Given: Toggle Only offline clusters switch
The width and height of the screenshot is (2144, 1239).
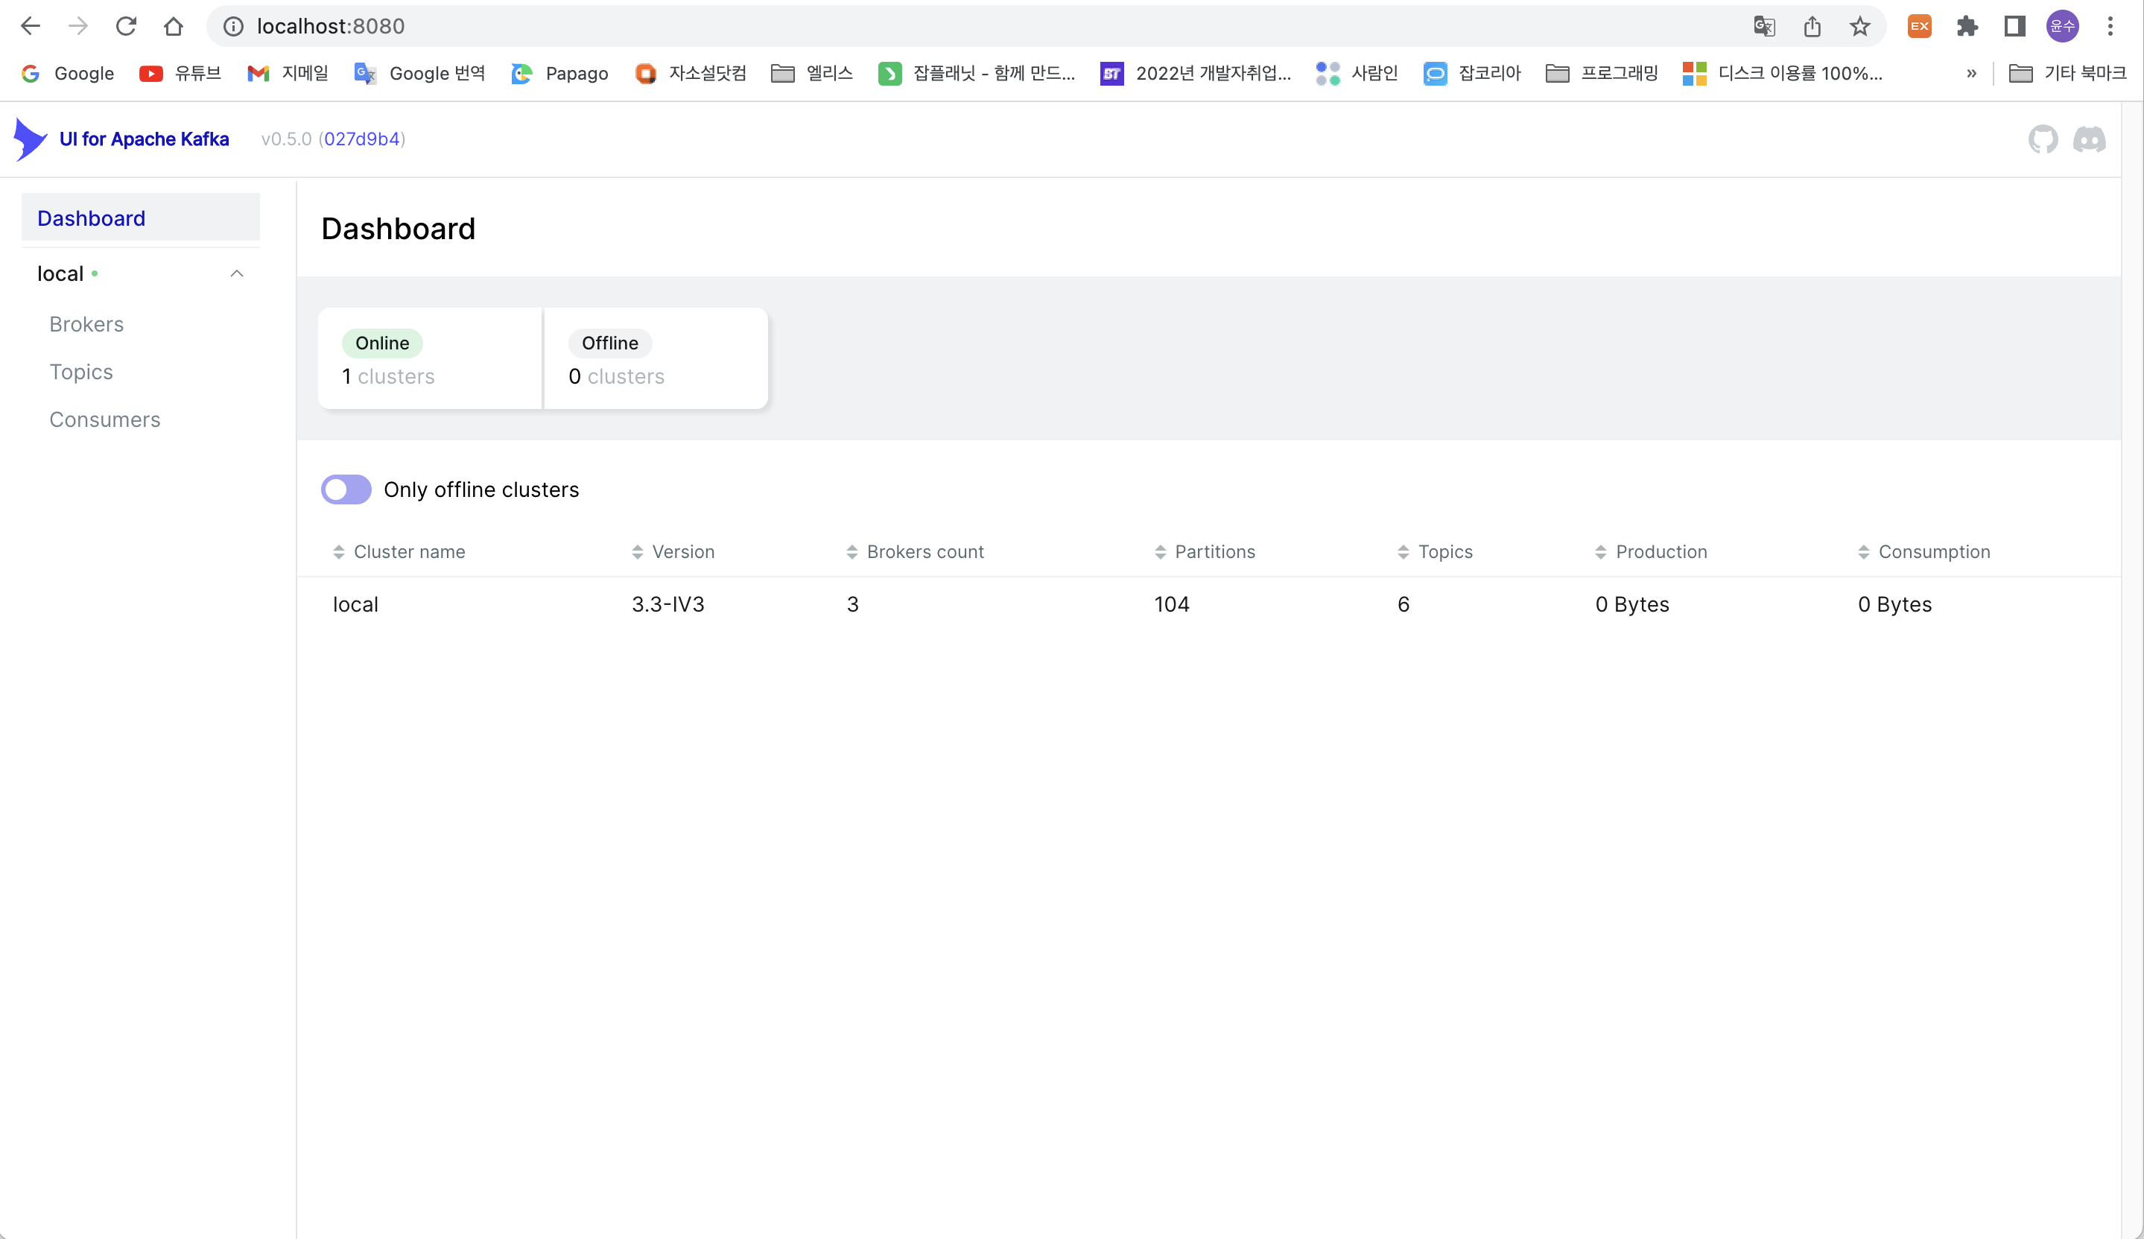Looking at the screenshot, I should (x=346, y=489).
